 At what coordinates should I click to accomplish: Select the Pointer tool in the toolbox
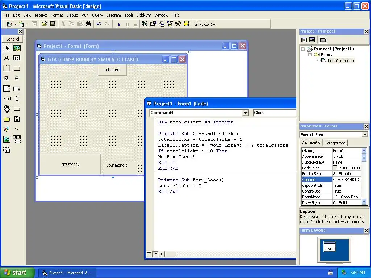pyautogui.click(x=7, y=48)
